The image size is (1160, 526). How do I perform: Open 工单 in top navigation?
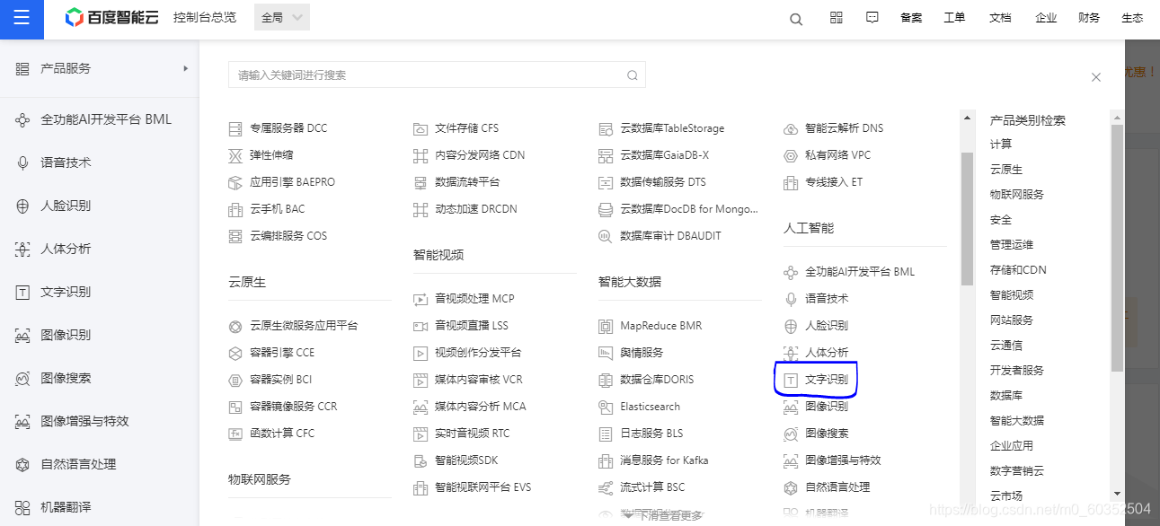click(954, 18)
